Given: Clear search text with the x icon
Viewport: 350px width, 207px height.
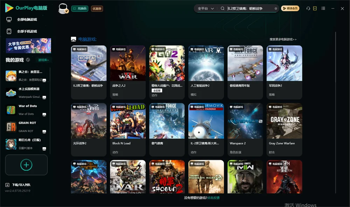Looking at the screenshot, I should 276,9.
